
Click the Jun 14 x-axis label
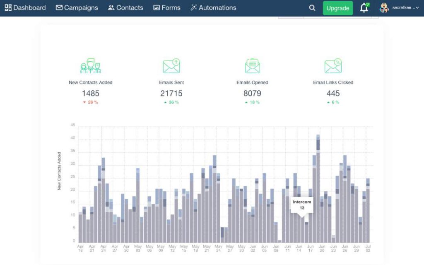click(299, 248)
